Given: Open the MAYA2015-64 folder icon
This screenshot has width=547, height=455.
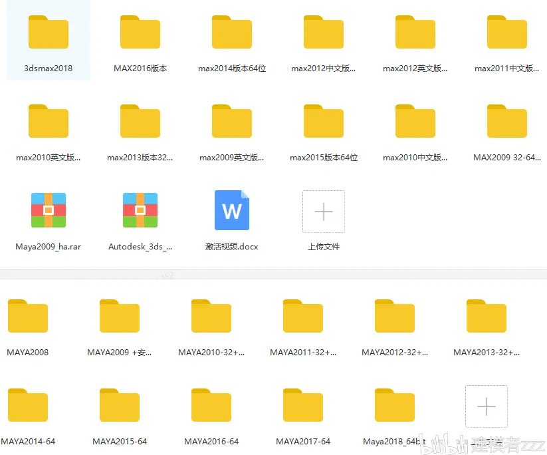Looking at the screenshot, I should (x=120, y=405).
